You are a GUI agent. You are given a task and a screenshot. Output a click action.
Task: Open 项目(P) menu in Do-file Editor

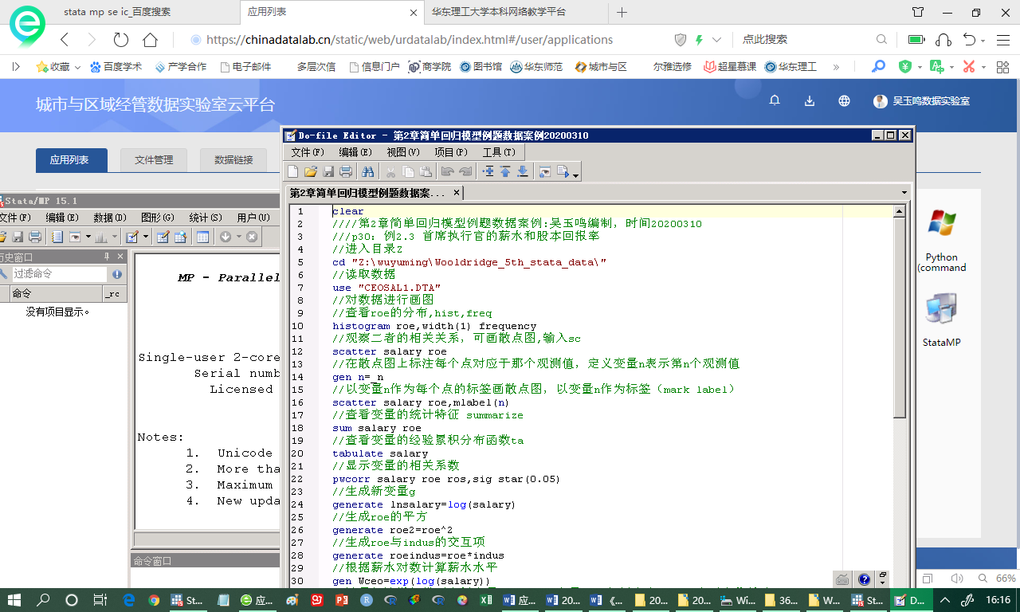click(x=451, y=152)
